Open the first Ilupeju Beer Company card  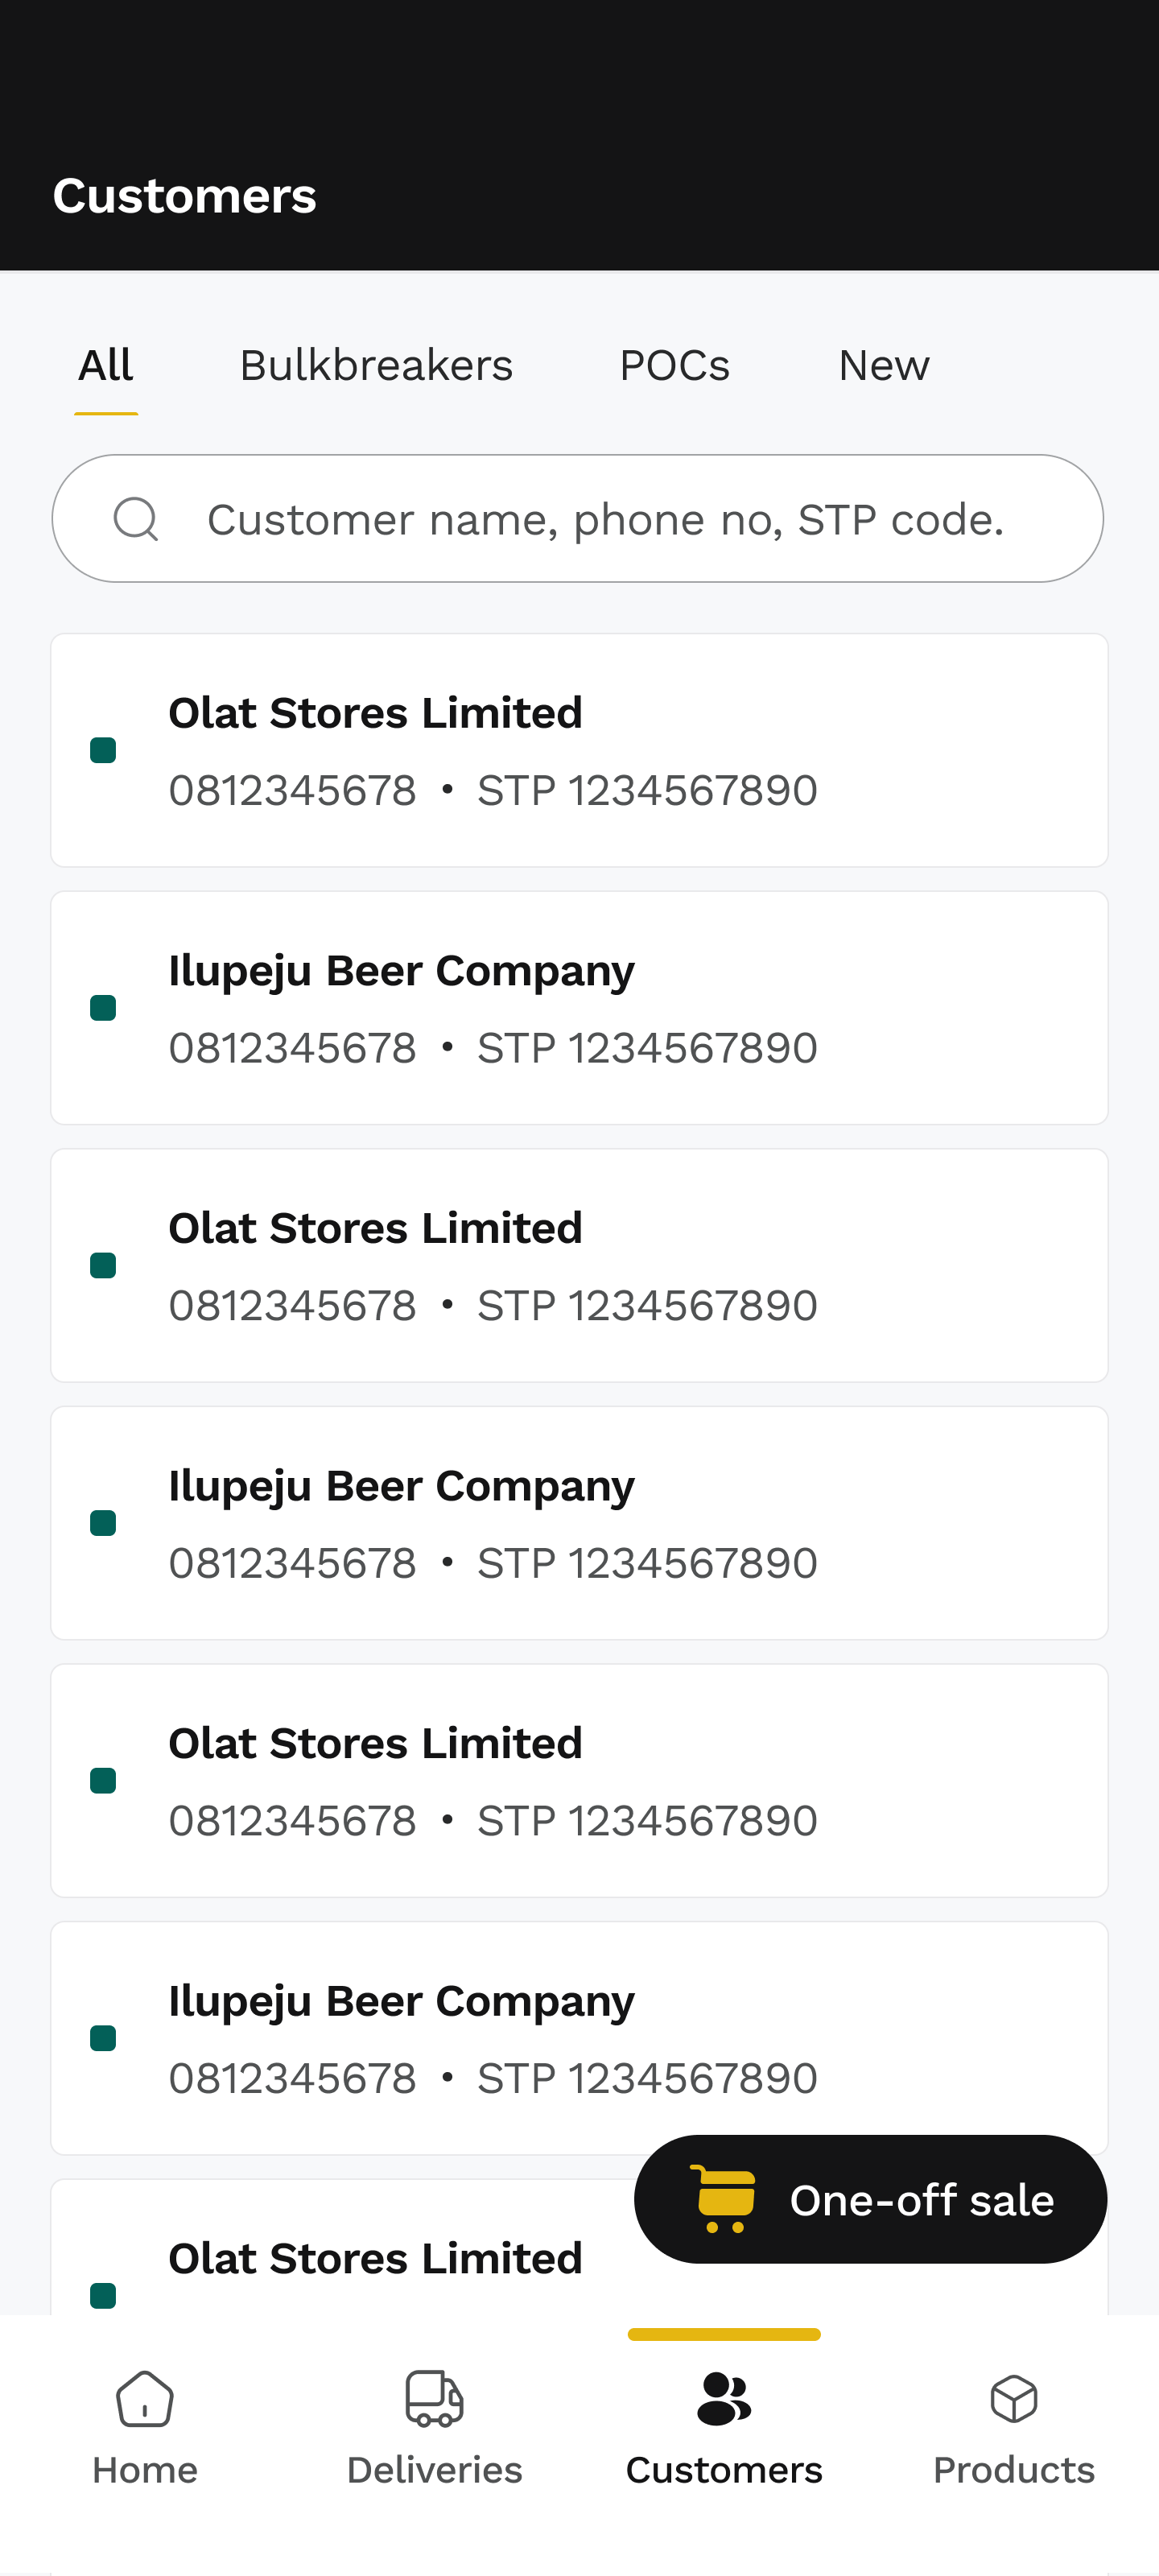click(579, 1008)
